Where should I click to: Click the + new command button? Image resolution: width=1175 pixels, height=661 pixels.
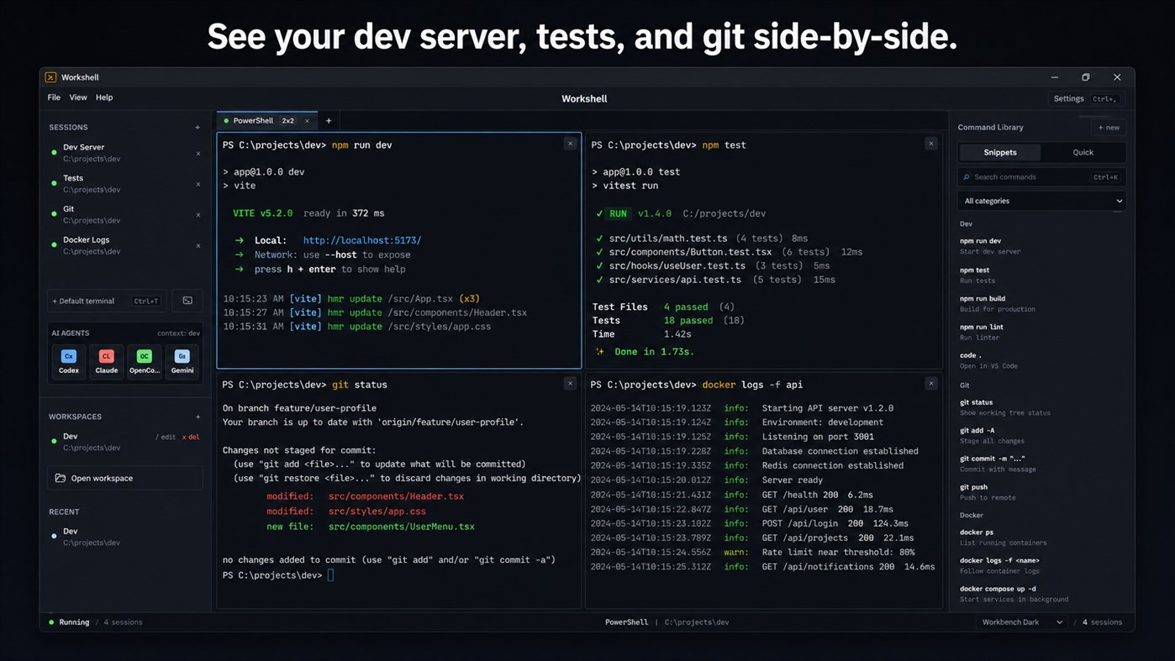1109,128
